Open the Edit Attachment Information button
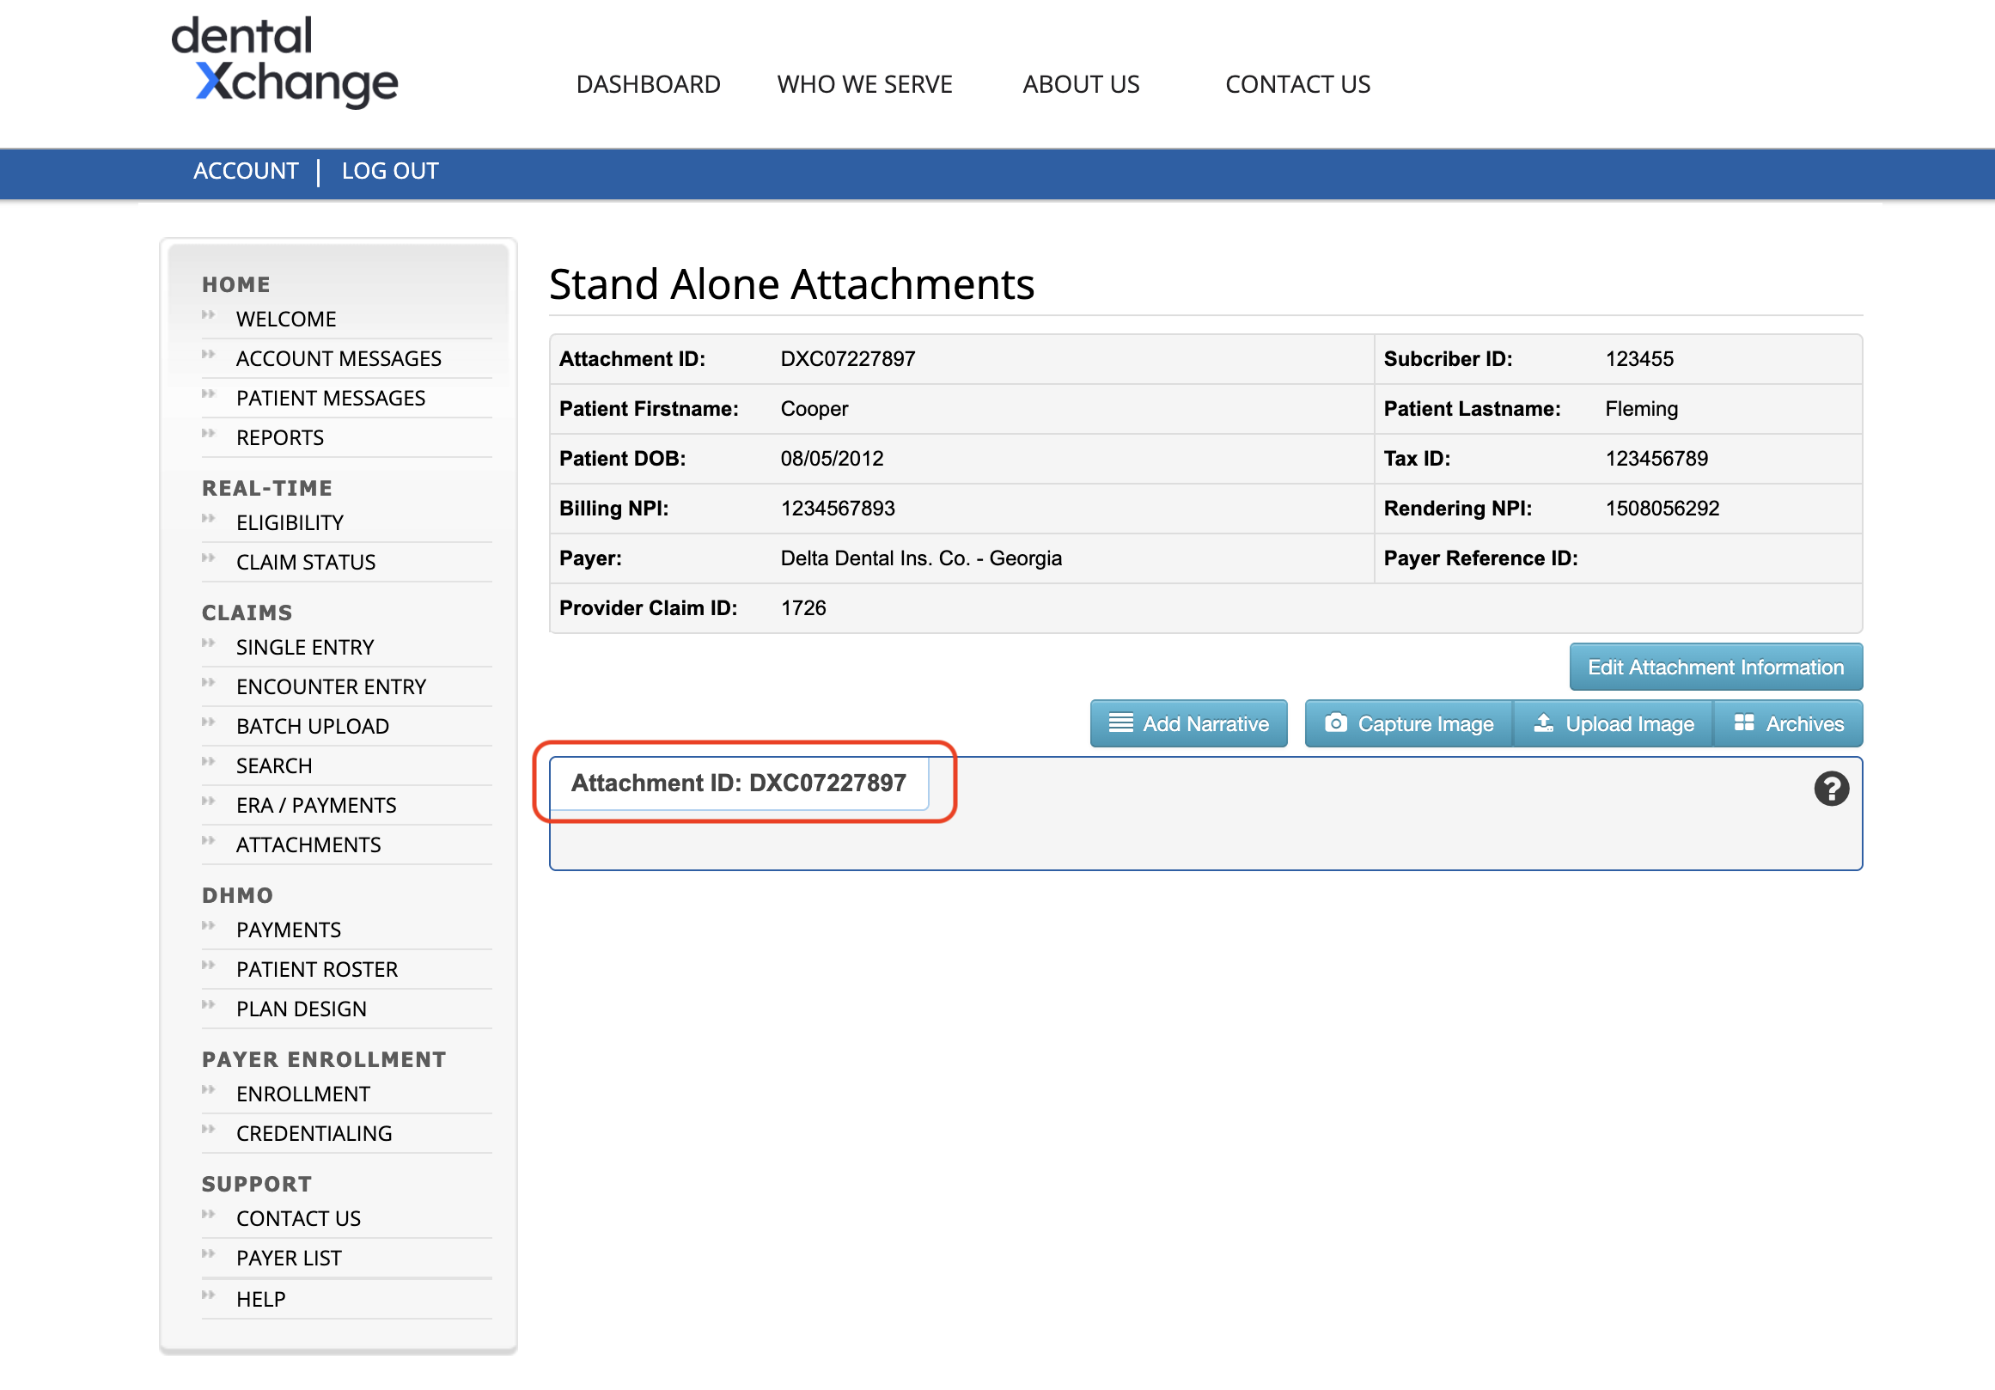This screenshot has height=1390, width=1995. [1714, 668]
